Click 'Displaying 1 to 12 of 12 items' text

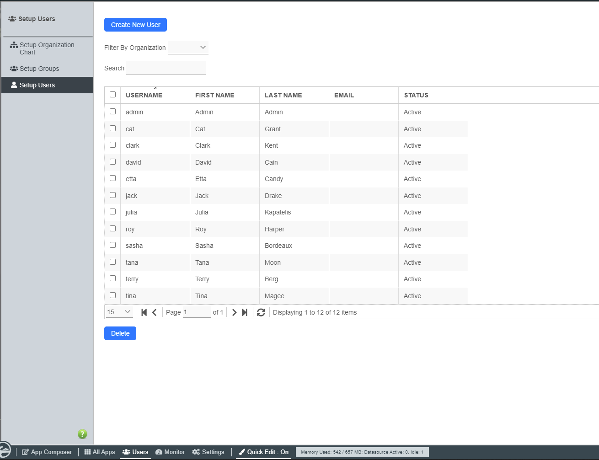click(315, 312)
